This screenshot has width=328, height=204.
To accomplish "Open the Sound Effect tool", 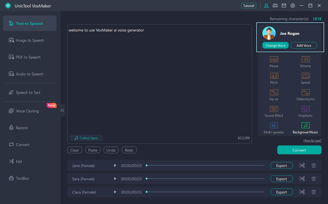I will (274, 109).
